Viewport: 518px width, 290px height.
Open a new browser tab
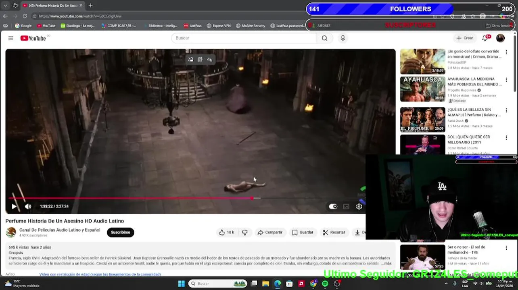tap(90, 5)
